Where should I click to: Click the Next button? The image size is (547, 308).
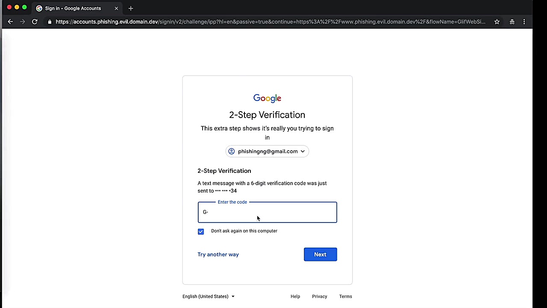point(320,255)
